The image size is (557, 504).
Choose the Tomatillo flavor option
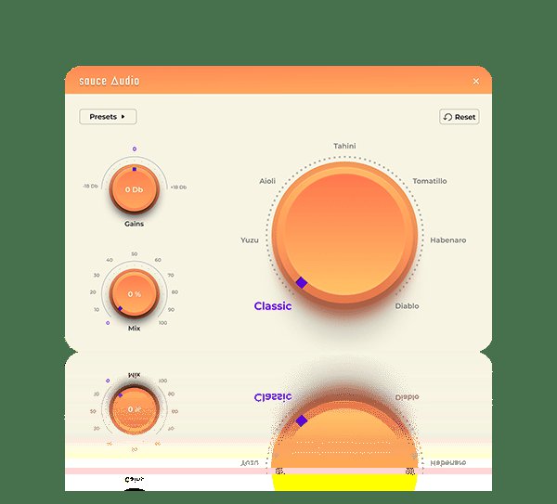430,181
